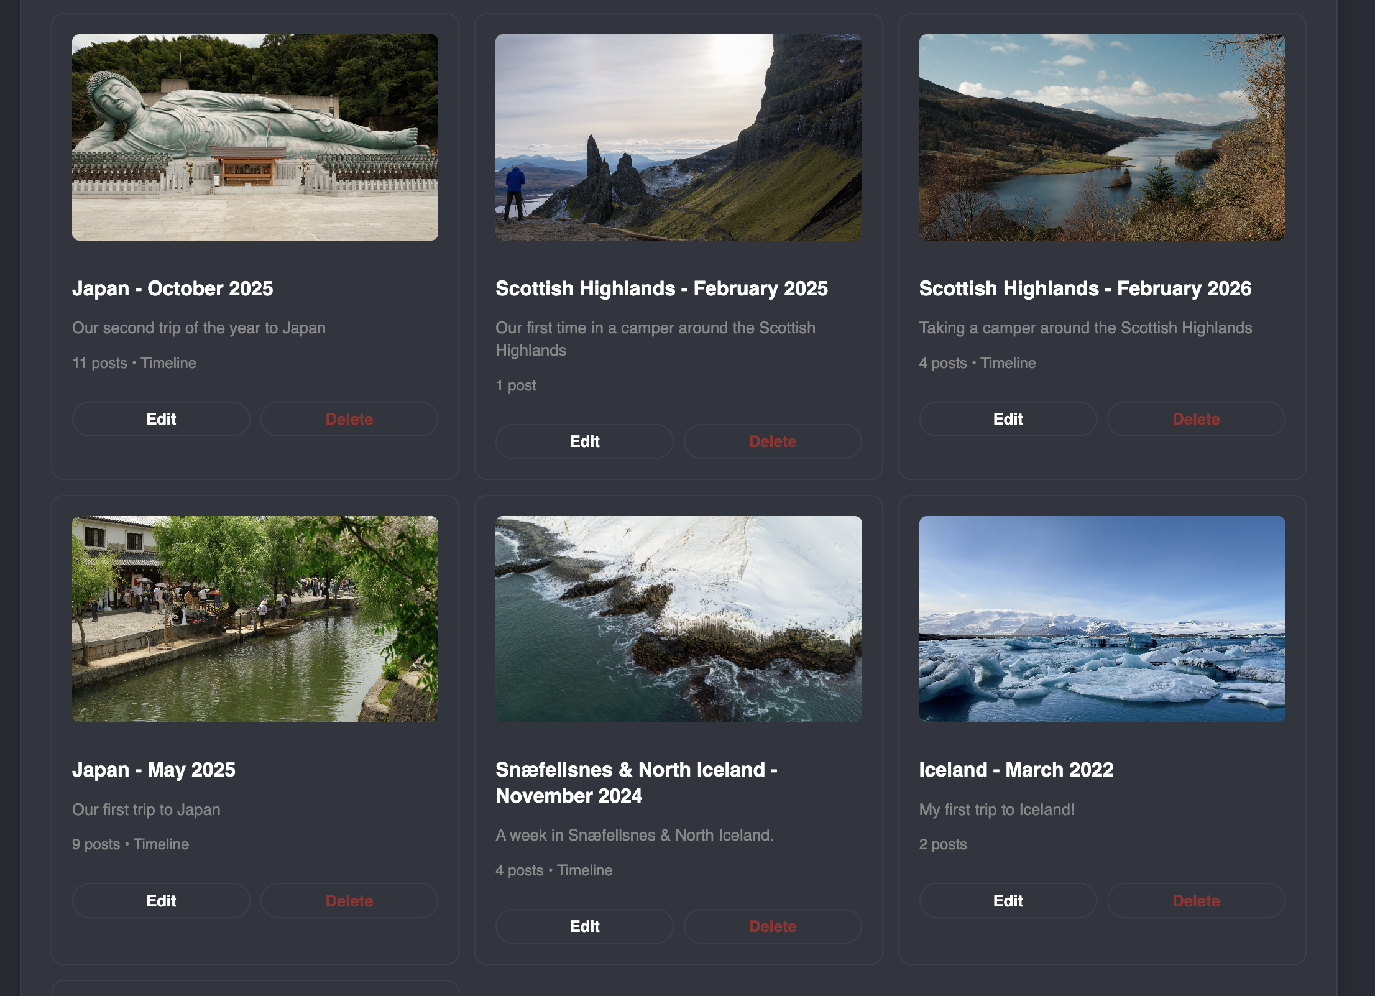
Task: Delete Snæfellsnes & North Iceland album
Action: tap(772, 926)
